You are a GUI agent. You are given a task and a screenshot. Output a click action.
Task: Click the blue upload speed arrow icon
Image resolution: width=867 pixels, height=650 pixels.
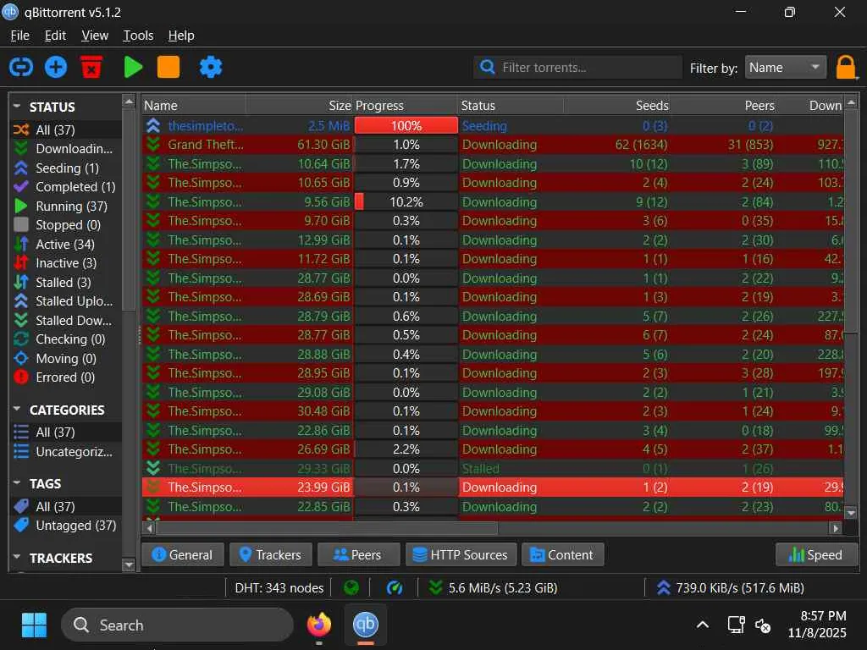point(664,587)
